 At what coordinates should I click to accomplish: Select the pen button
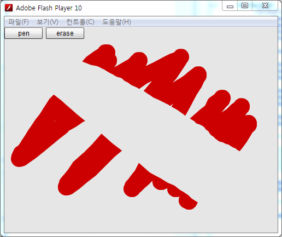coord(23,33)
